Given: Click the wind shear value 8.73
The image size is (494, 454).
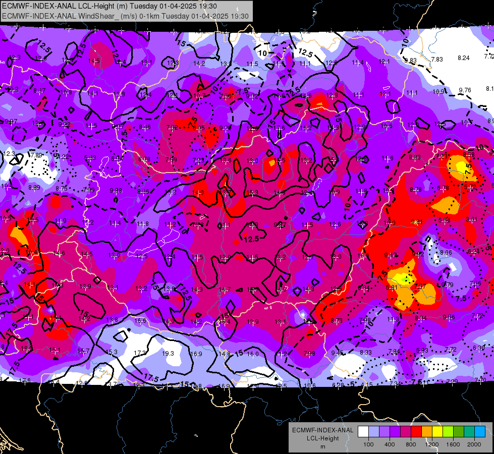Looking at the screenshot, I should tap(337, 321).
